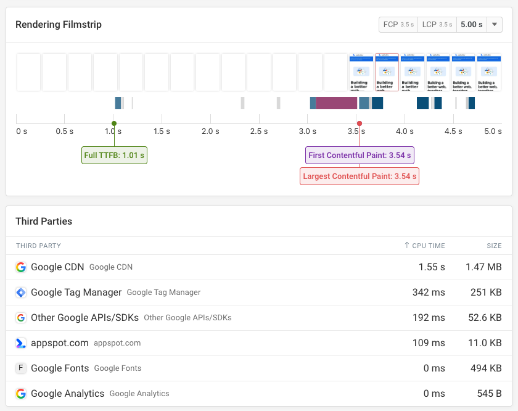Click the Largest Contentful Paint marker label
This screenshot has height=411, width=518.
(x=360, y=176)
